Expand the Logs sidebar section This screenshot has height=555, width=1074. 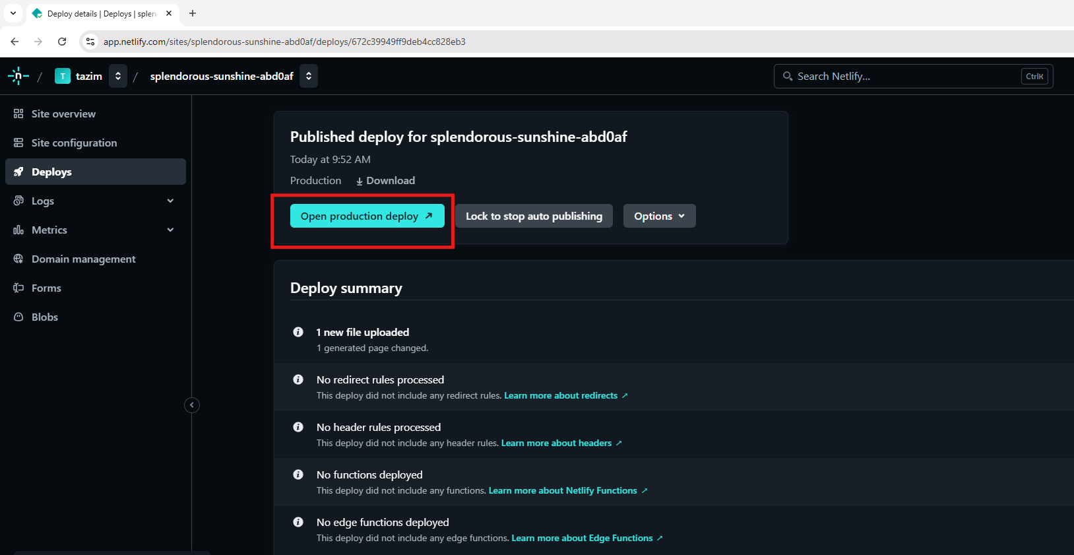170,201
